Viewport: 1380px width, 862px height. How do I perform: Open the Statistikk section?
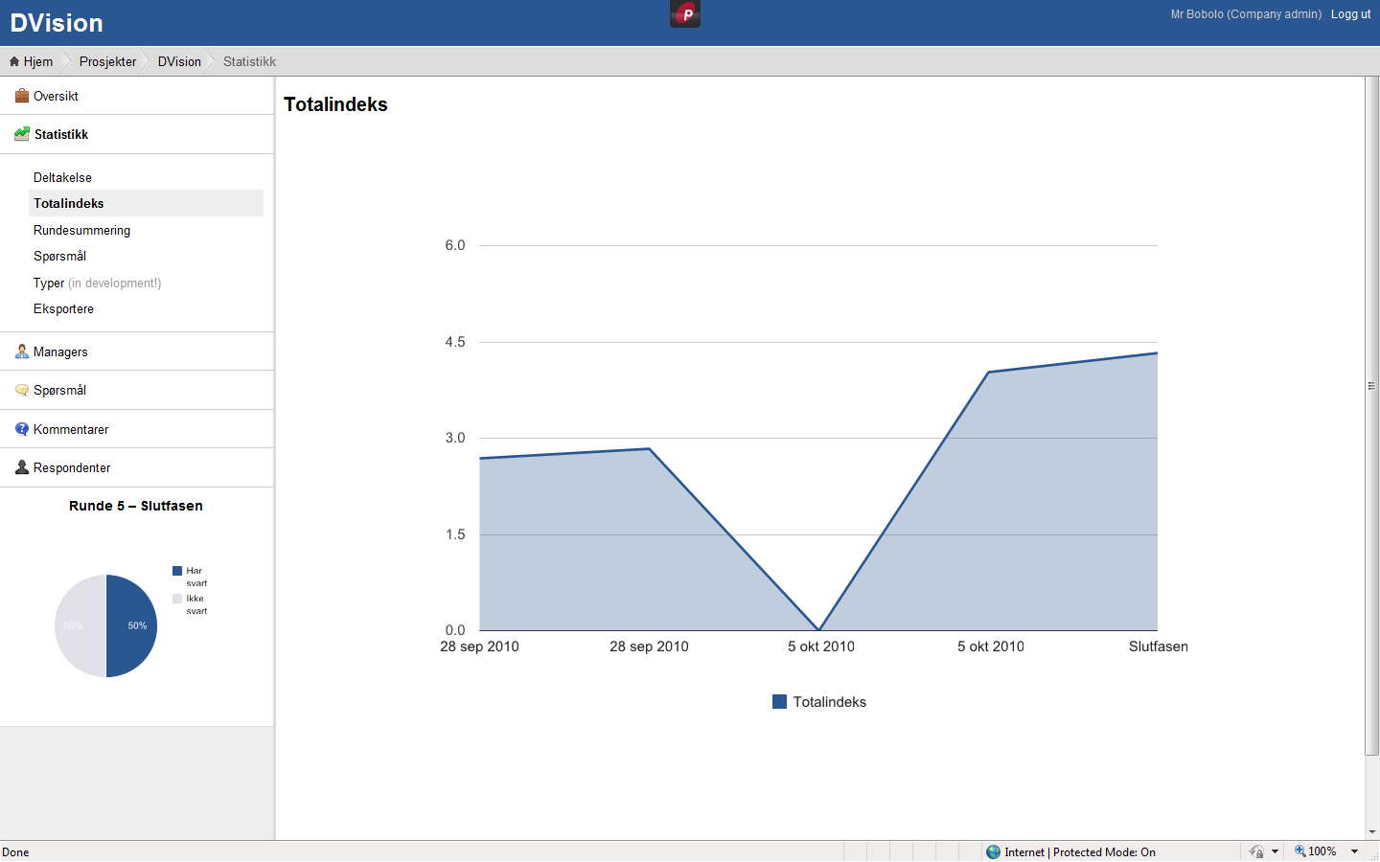tap(136, 134)
